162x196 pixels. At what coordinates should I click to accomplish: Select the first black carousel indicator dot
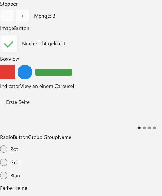pyautogui.click(x=139, y=128)
